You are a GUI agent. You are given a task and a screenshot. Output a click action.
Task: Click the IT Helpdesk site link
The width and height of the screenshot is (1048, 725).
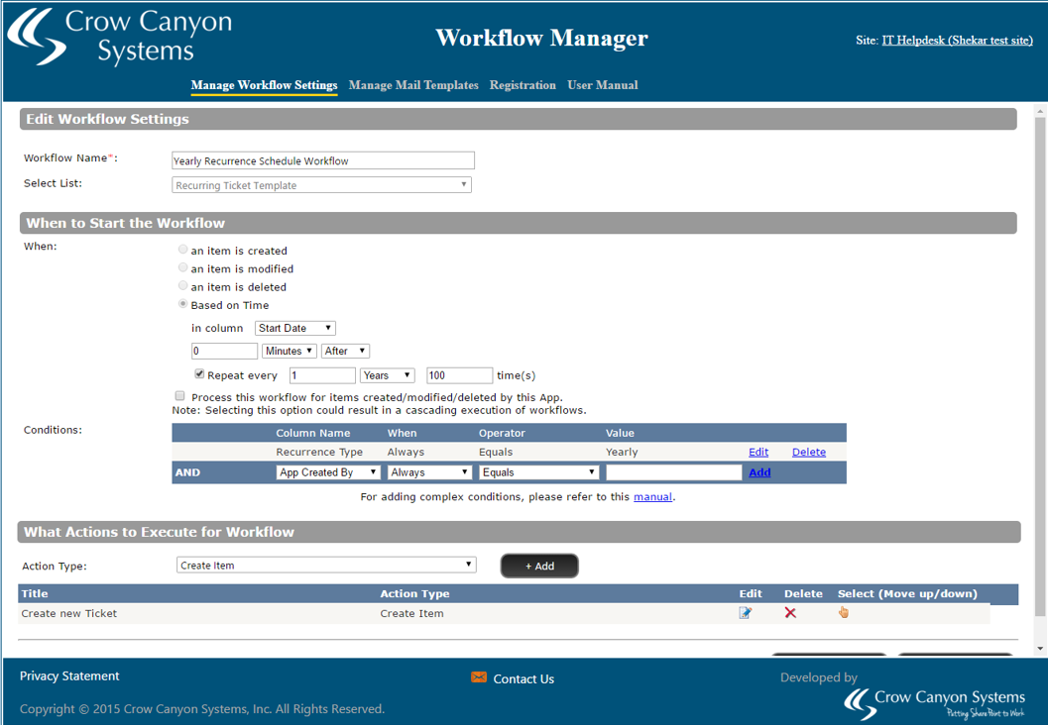[x=957, y=40]
